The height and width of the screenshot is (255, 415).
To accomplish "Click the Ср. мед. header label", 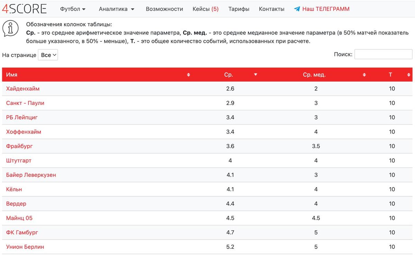I will pos(314,75).
